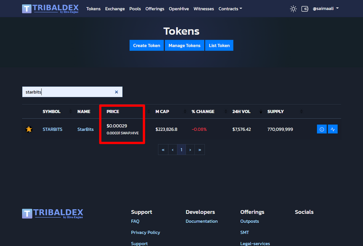Image resolution: width=363 pixels, height=246 pixels.
Task: Open the Exchange page
Action: (x=115, y=9)
